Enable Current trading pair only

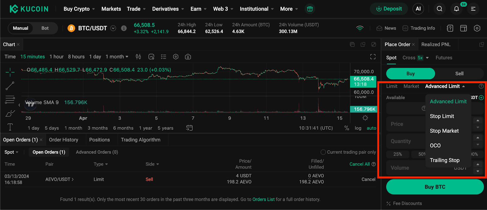click(323, 152)
